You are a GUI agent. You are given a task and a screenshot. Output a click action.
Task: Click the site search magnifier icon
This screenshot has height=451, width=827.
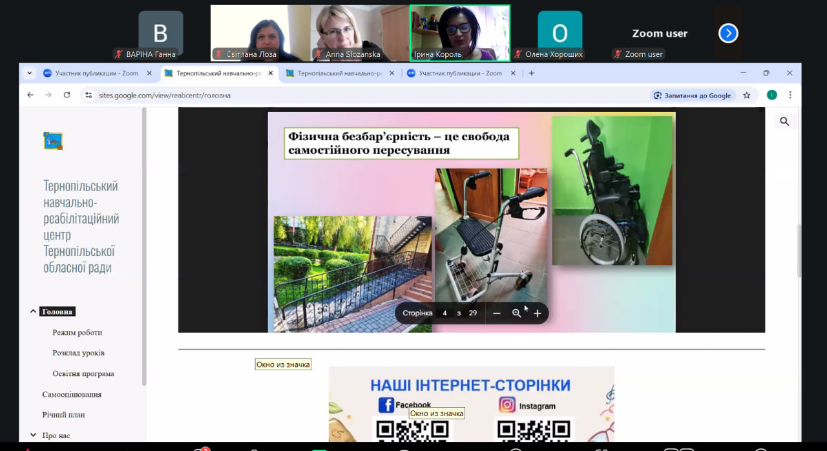[784, 121]
